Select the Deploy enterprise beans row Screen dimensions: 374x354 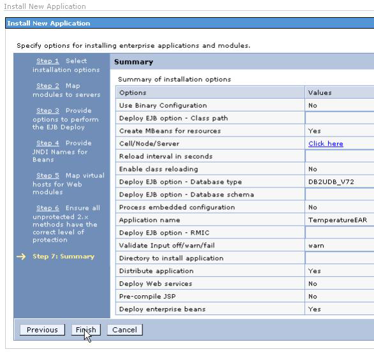[x=244, y=309]
